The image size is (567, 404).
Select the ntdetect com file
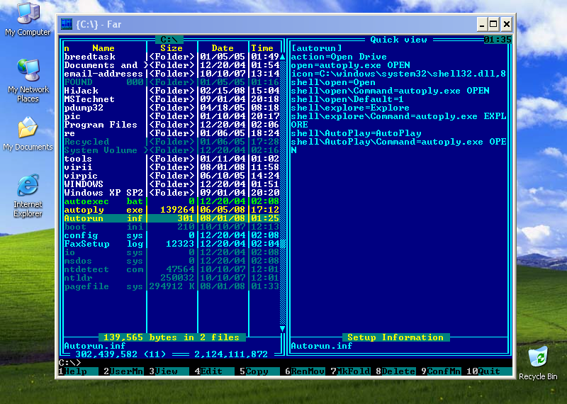(x=172, y=269)
